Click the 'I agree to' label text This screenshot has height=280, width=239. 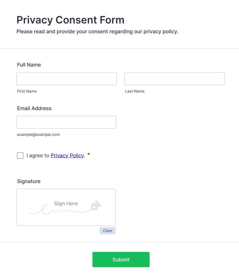pyautogui.click(x=38, y=155)
